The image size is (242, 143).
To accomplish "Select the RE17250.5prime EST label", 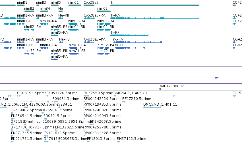I will 136,99.
